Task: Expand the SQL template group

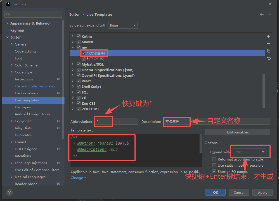Action: (x=73, y=92)
